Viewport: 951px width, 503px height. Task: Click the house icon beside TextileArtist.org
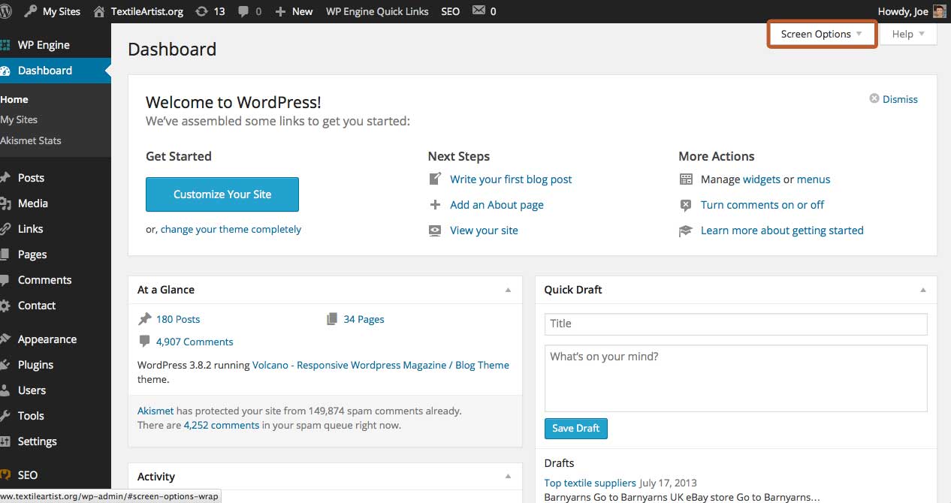point(99,11)
